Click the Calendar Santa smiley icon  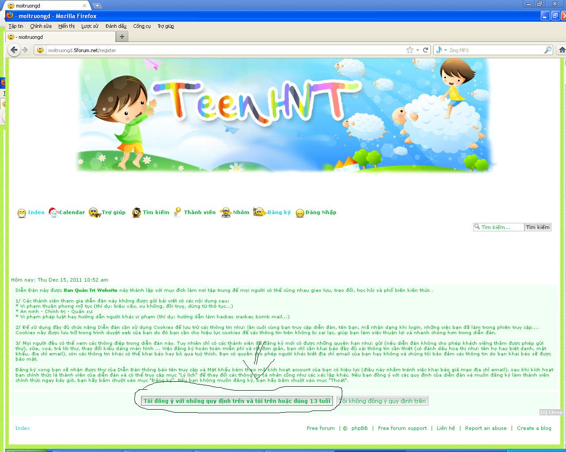point(54,212)
